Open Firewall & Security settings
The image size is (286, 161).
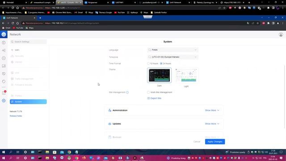[x=28, y=85]
